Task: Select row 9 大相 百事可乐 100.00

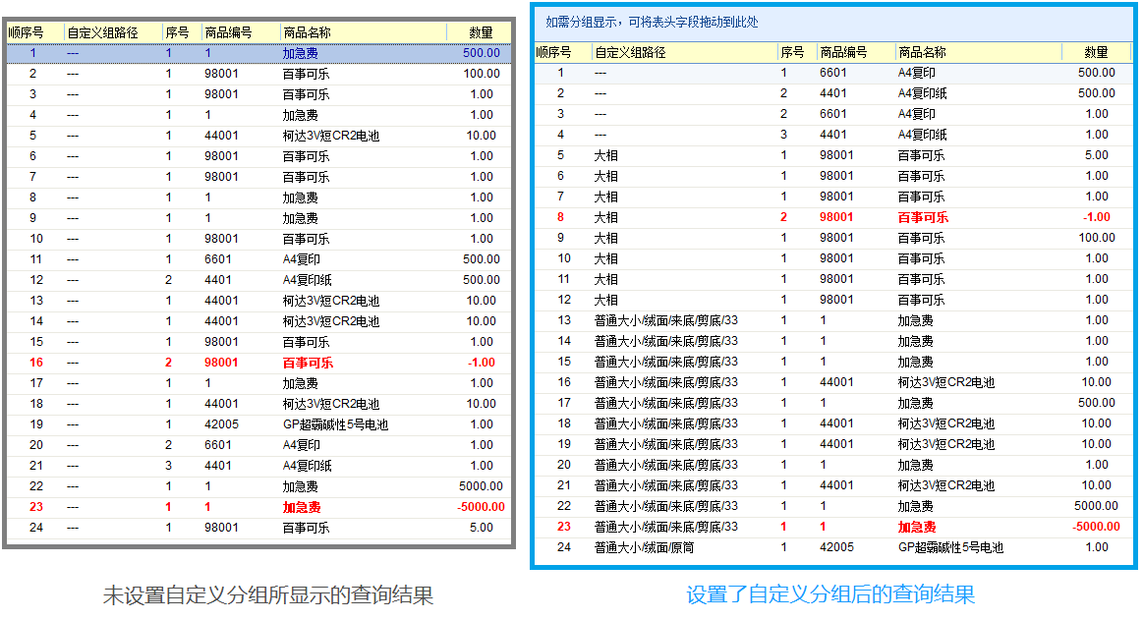Action: click(x=833, y=238)
